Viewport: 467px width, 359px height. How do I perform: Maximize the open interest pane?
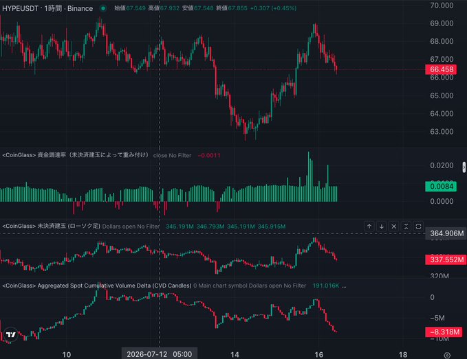418,227
